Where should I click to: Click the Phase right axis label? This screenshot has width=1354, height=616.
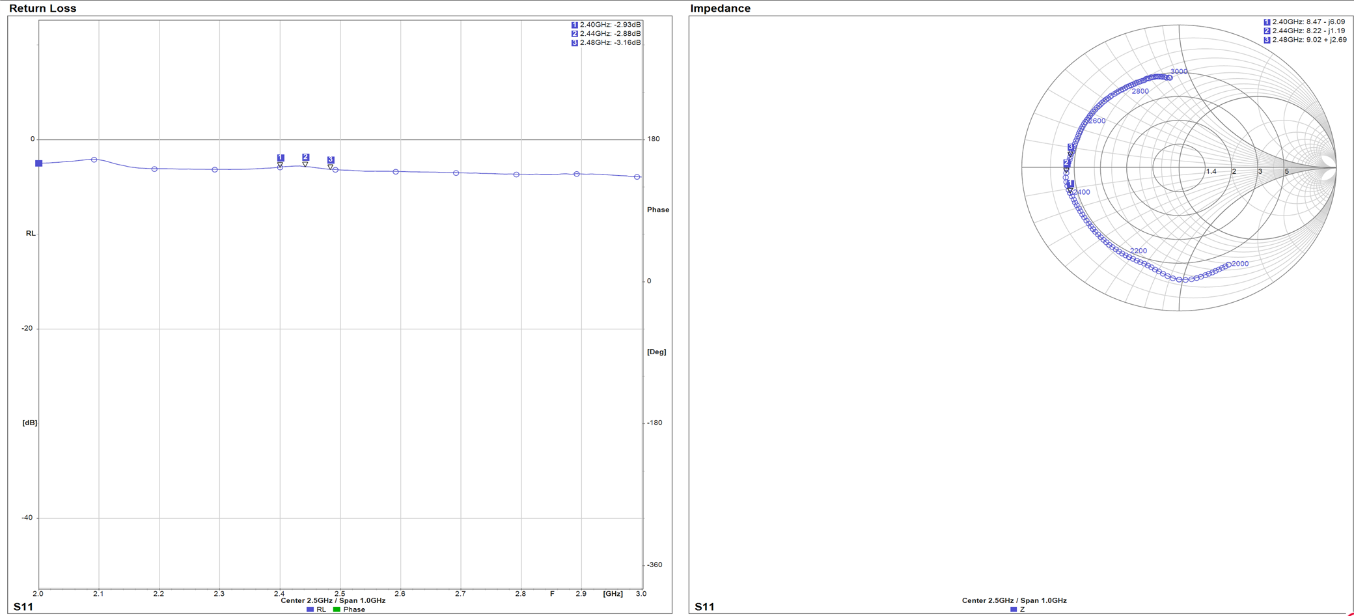click(x=658, y=210)
